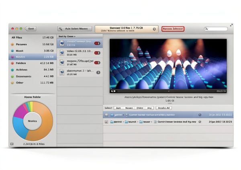Untick the checked box on the lower duplicate row
The height and width of the screenshot is (170, 241).
click(x=106, y=122)
